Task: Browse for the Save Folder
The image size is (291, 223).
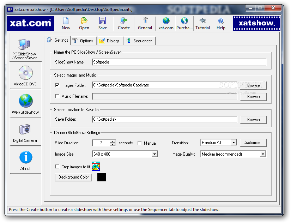Action: pyautogui.click(x=253, y=120)
